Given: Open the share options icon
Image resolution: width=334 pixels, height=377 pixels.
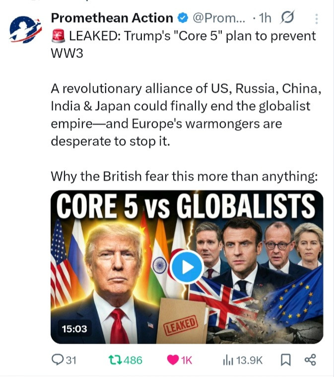Looking at the screenshot, I should pyautogui.click(x=310, y=360).
